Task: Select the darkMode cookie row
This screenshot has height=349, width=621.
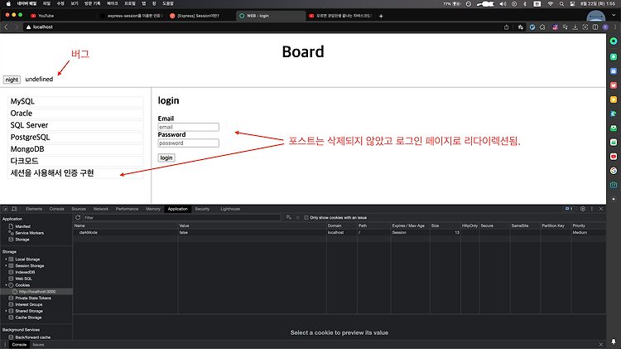Action: coord(339,232)
